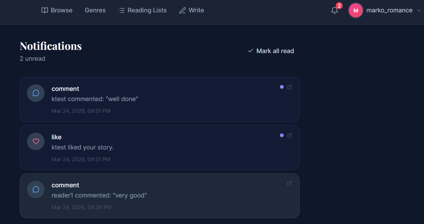Open the Genres menu
The height and width of the screenshot is (224, 424).
click(x=95, y=11)
